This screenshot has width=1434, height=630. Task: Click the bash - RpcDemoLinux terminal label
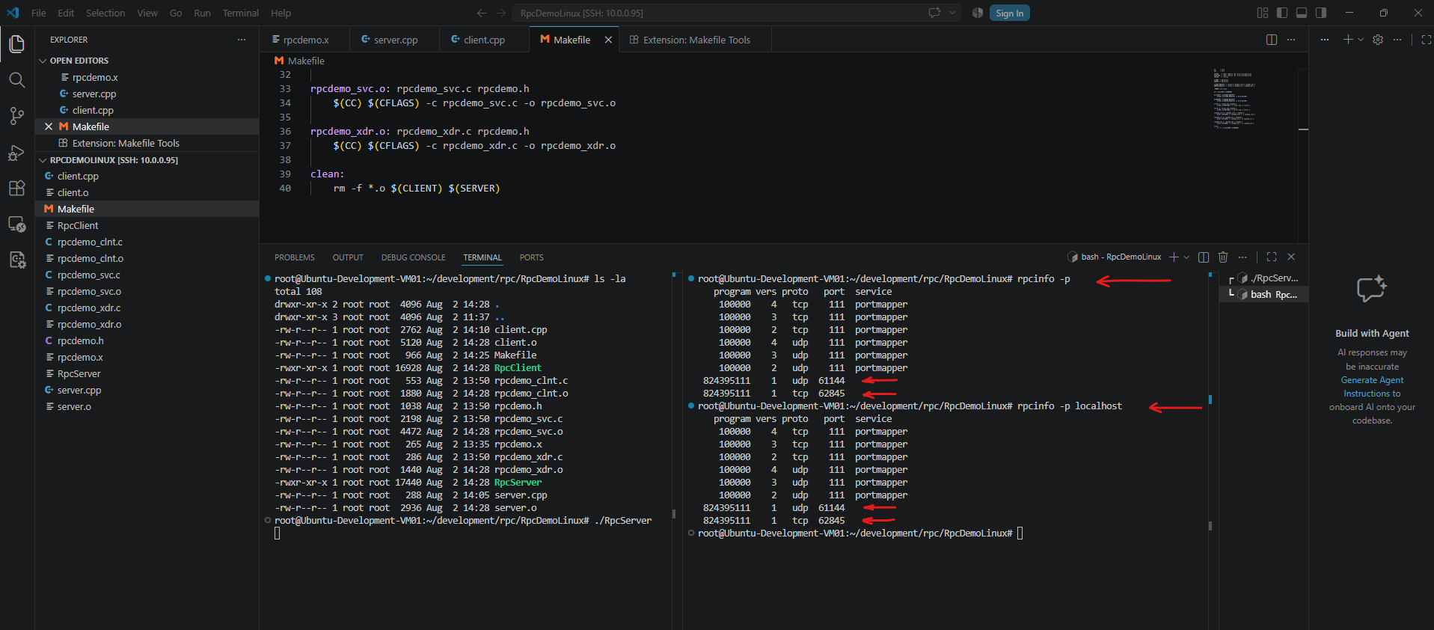1115,257
